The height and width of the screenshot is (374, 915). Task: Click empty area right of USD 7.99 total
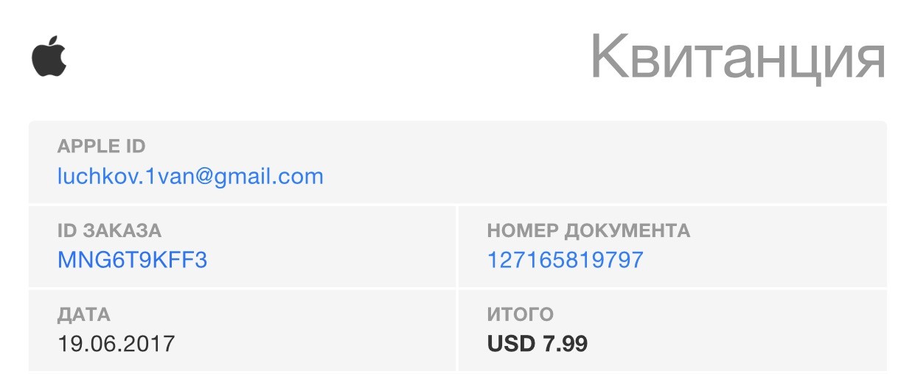737,344
